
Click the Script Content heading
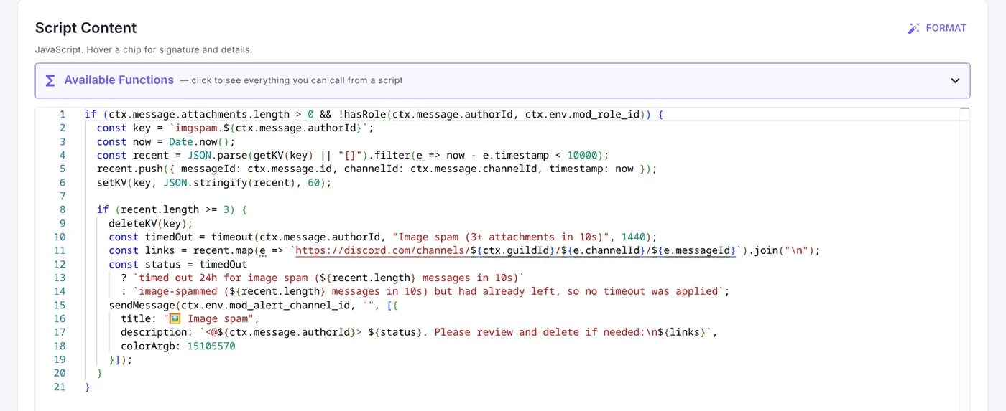86,28
